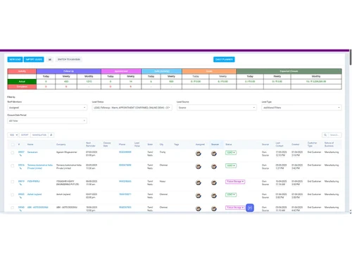352x264 pixels.
Task: Click the Assigned avatar in Tenneco row
Action: [x=199, y=166]
